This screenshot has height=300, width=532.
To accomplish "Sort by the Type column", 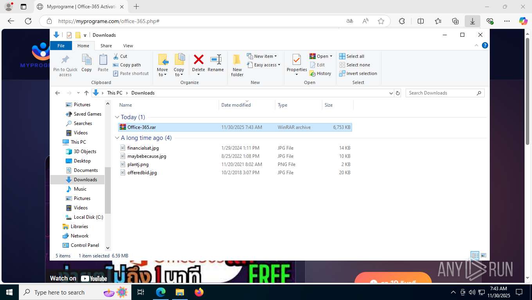I will pos(298,105).
